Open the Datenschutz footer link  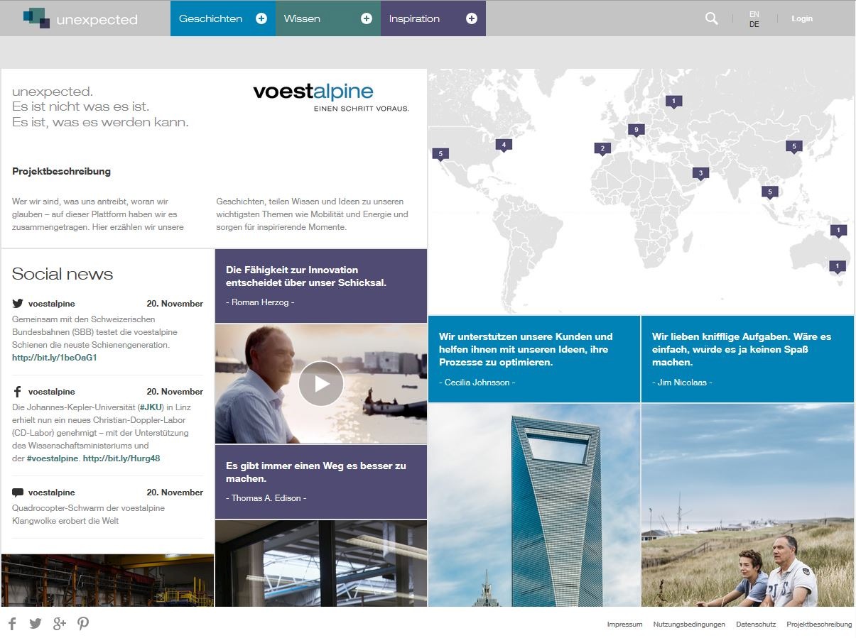[x=755, y=624]
